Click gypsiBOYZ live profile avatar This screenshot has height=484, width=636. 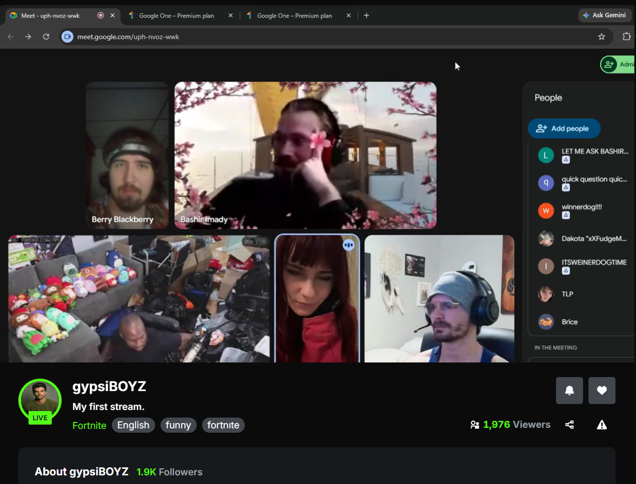(x=40, y=400)
